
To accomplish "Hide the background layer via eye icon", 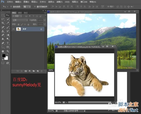I will [13, 29].
